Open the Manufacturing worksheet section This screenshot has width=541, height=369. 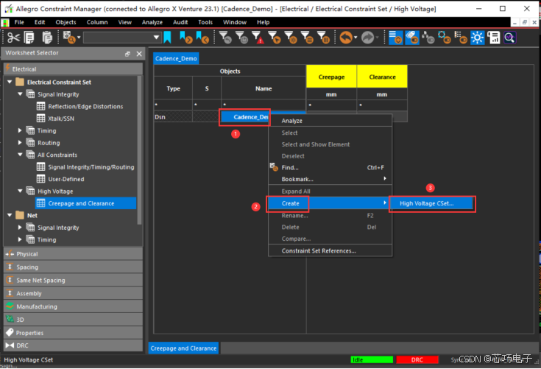pyautogui.click(x=73, y=306)
